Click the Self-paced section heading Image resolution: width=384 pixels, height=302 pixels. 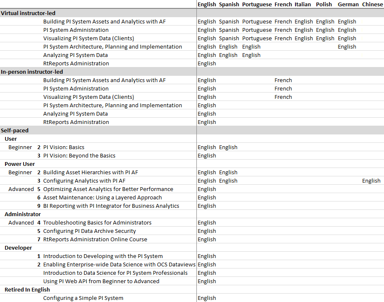click(15, 130)
